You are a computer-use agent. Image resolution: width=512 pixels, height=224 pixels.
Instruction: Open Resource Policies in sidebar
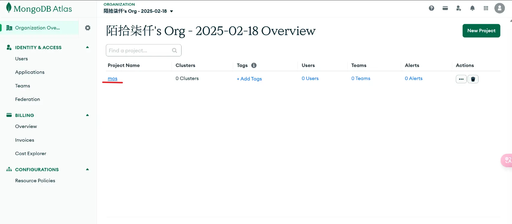(35, 181)
